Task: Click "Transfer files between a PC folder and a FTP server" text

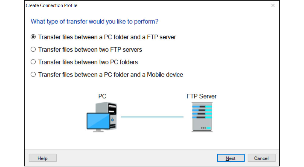Action: [x=107, y=37]
